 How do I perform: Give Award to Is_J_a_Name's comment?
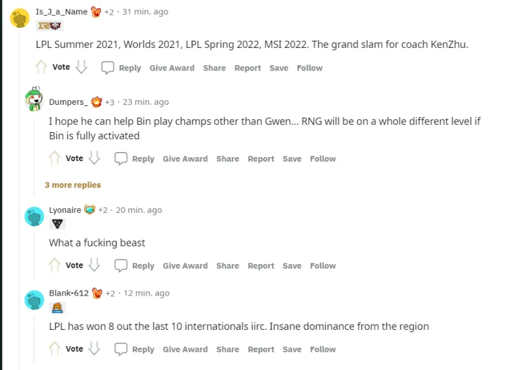coord(172,68)
